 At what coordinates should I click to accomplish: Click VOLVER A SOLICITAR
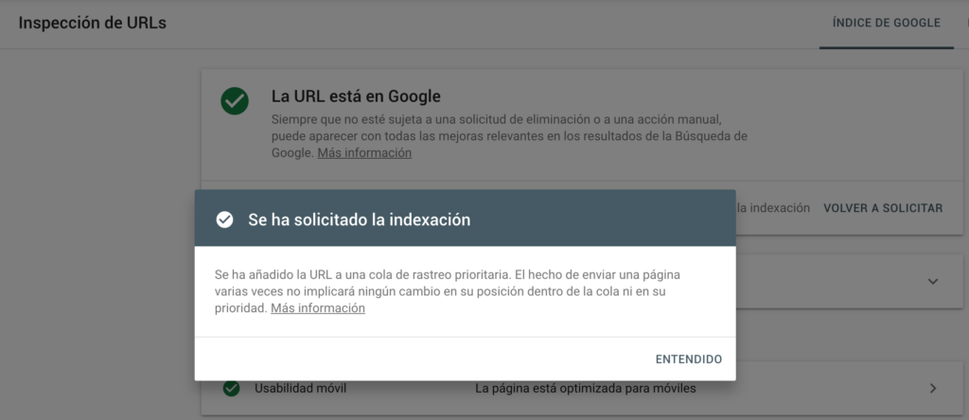883,208
